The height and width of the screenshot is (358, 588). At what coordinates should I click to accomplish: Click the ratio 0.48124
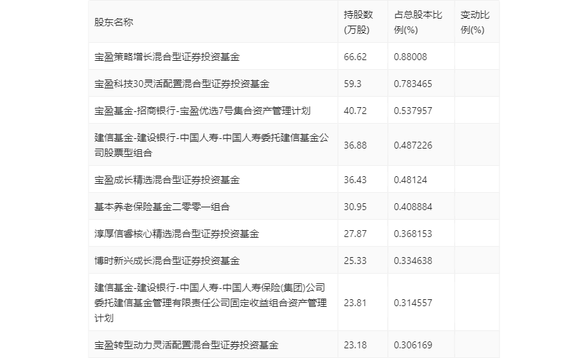[410, 180]
